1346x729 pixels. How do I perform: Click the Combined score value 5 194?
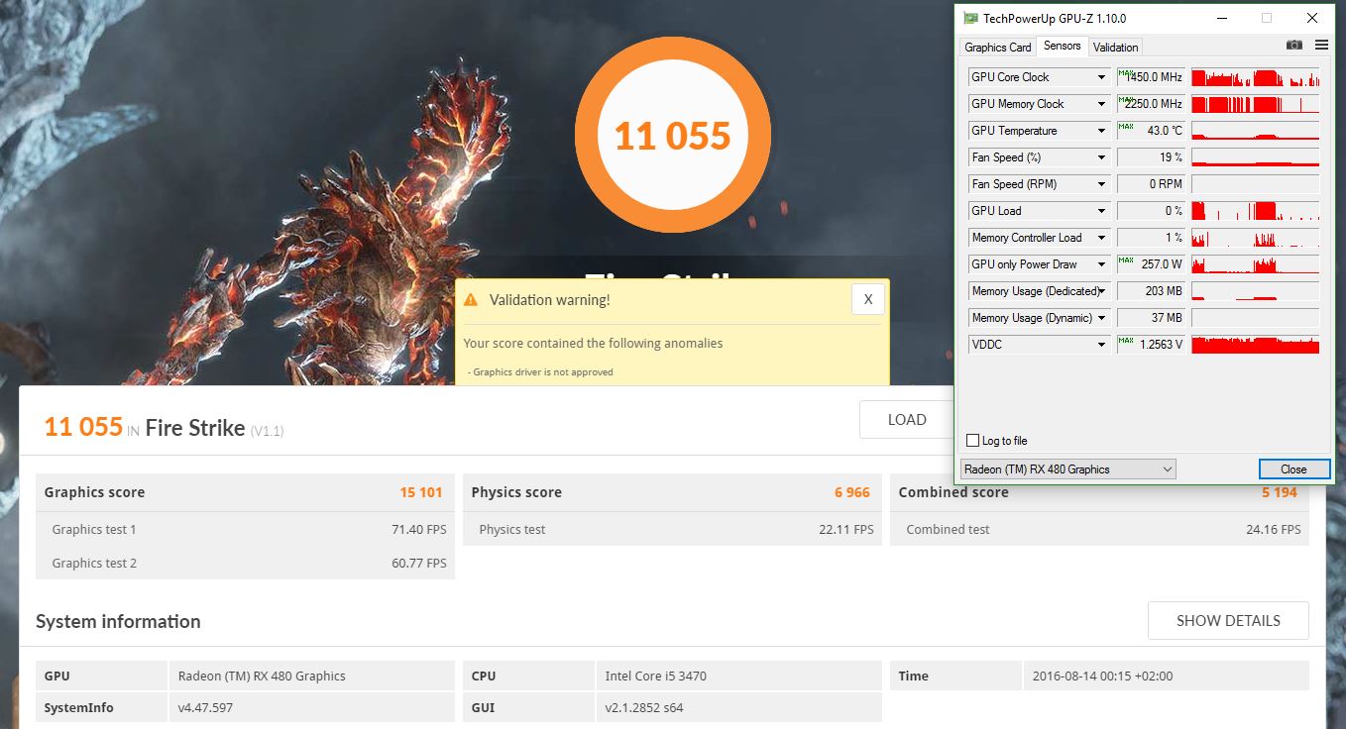(1280, 492)
